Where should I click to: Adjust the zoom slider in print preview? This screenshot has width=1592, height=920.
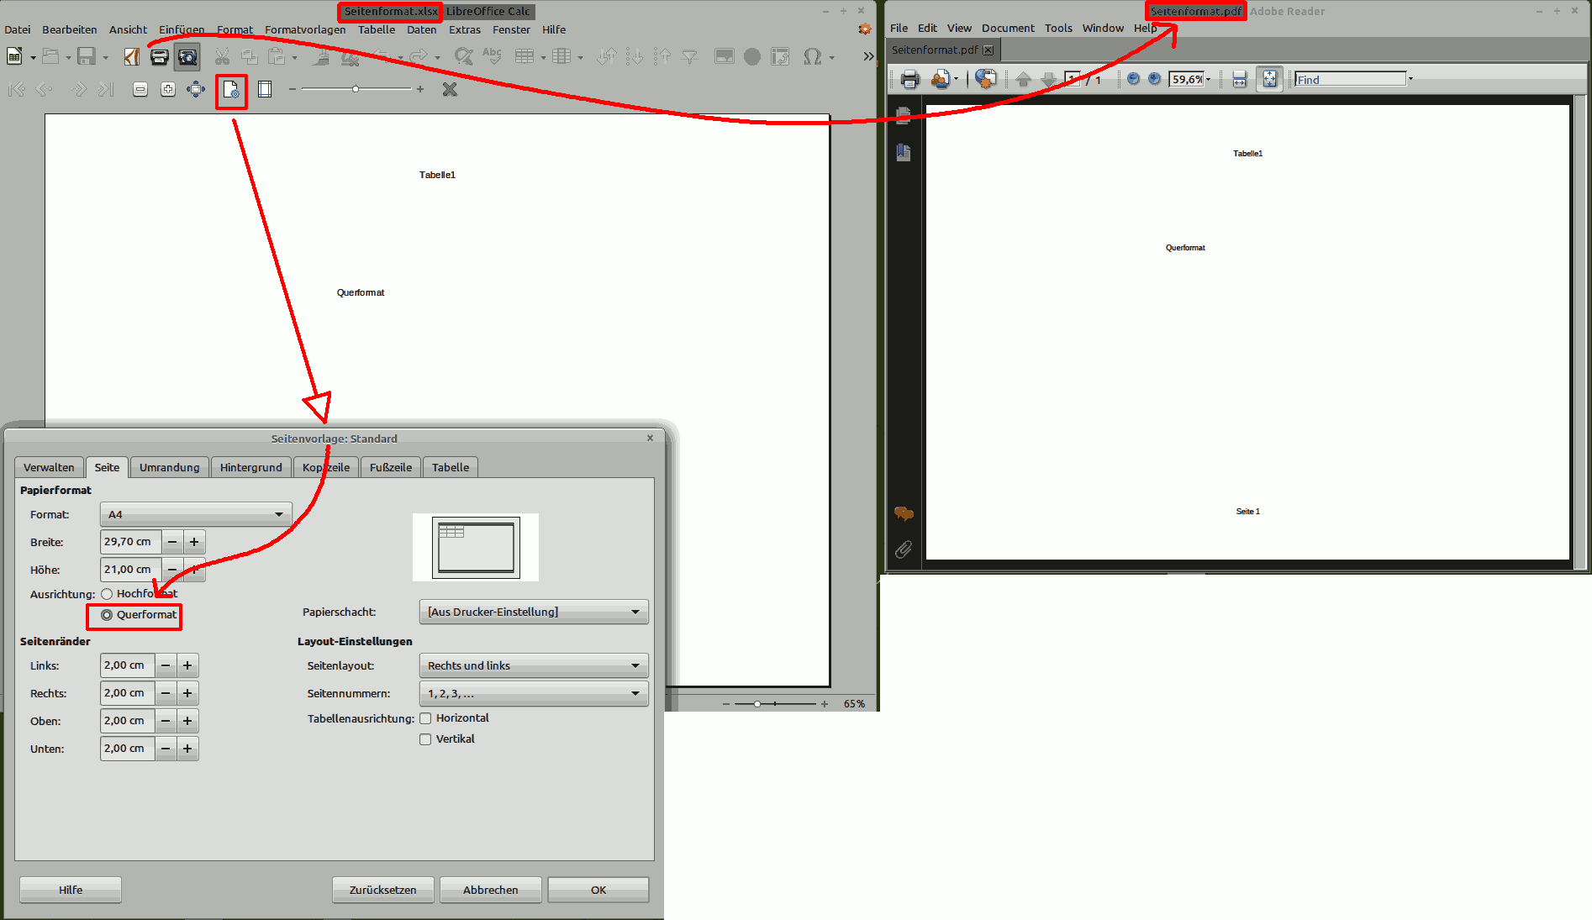[x=356, y=88]
